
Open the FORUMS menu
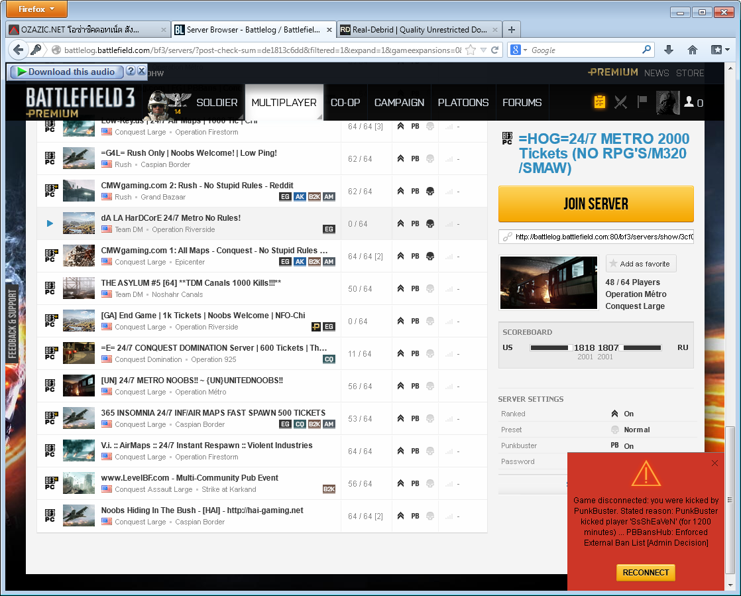[x=522, y=103]
